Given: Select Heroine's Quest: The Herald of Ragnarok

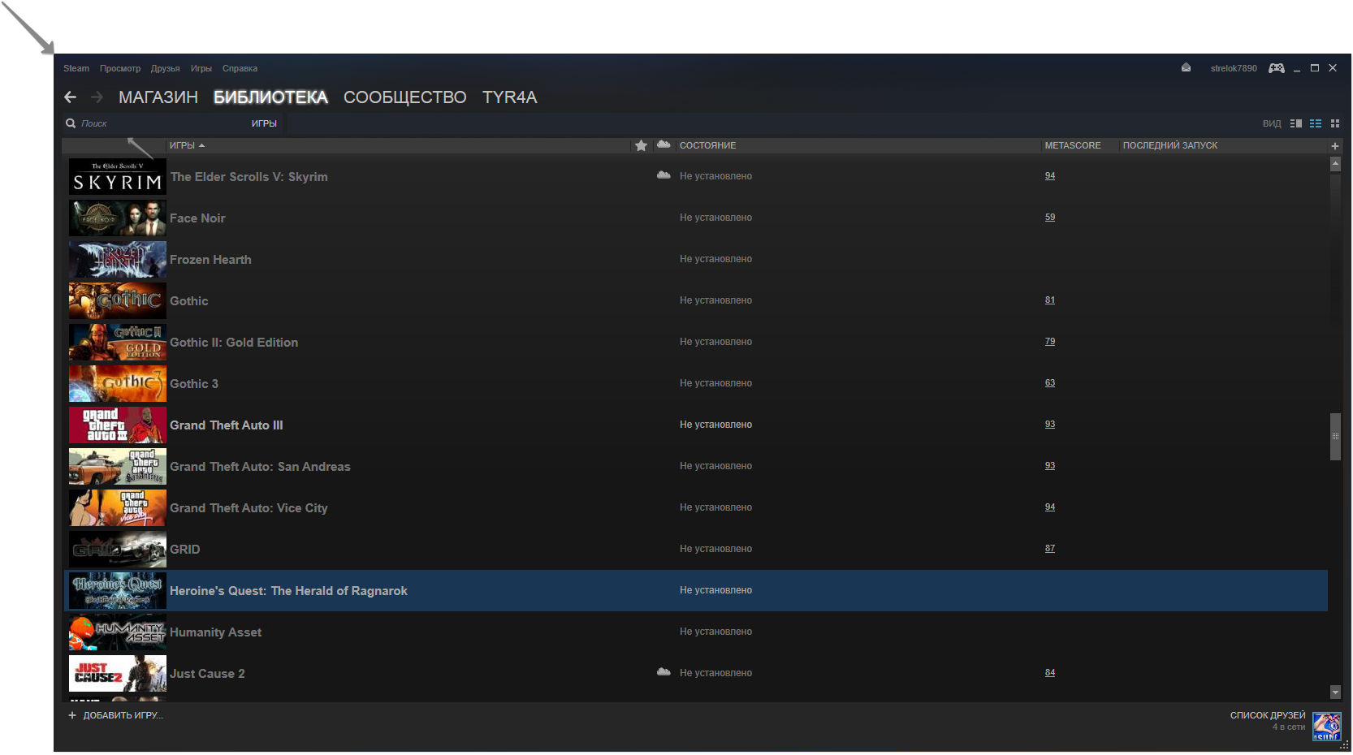Looking at the screenshot, I should pos(696,590).
